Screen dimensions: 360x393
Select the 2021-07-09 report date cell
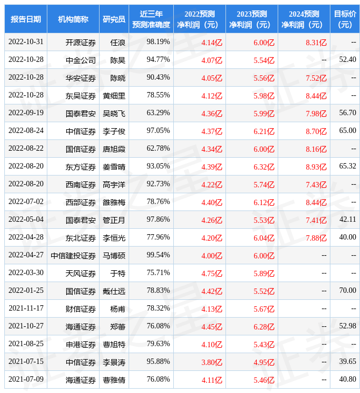tap(26, 380)
